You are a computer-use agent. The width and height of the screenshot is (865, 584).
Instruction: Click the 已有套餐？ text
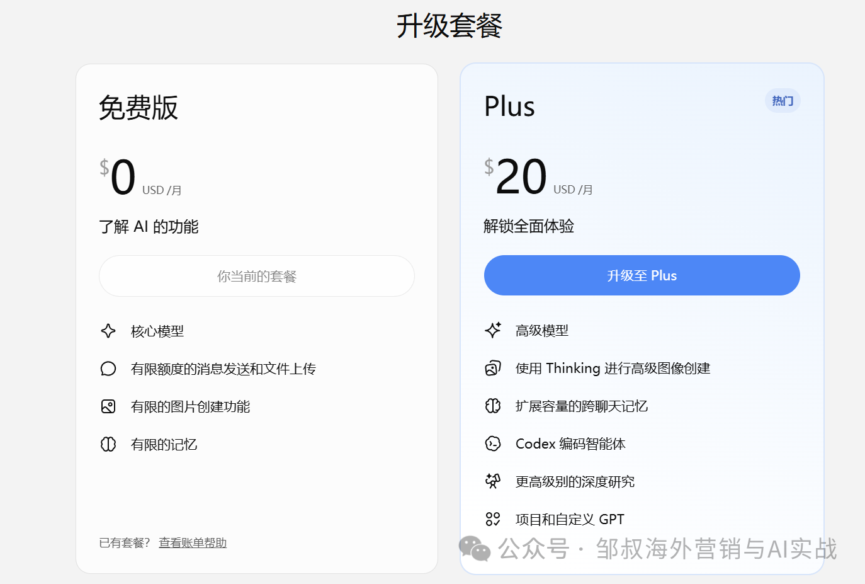pos(125,542)
